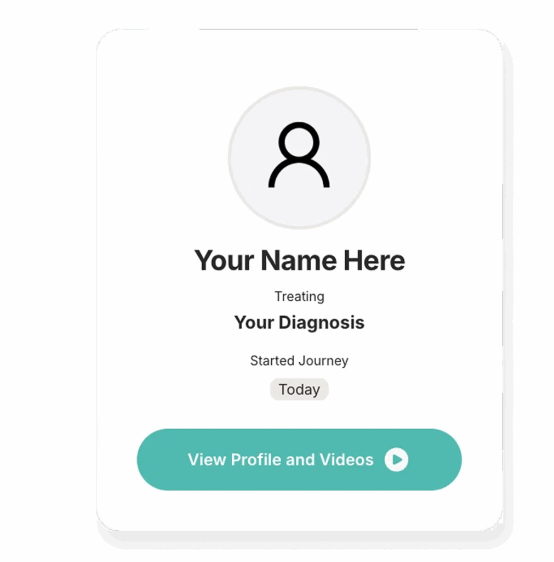Click the play triangle inside the white circle
The image size is (554, 562).
pyautogui.click(x=397, y=459)
